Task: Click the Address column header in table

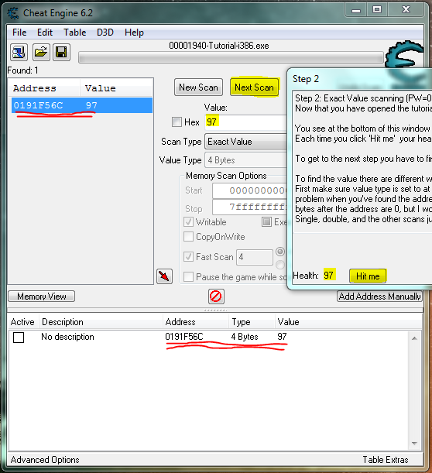Action: (x=196, y=322)
